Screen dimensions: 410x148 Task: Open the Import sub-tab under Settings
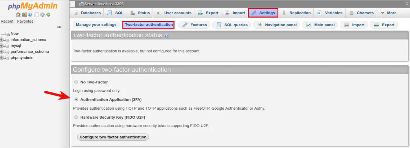[x=354, y=25]
